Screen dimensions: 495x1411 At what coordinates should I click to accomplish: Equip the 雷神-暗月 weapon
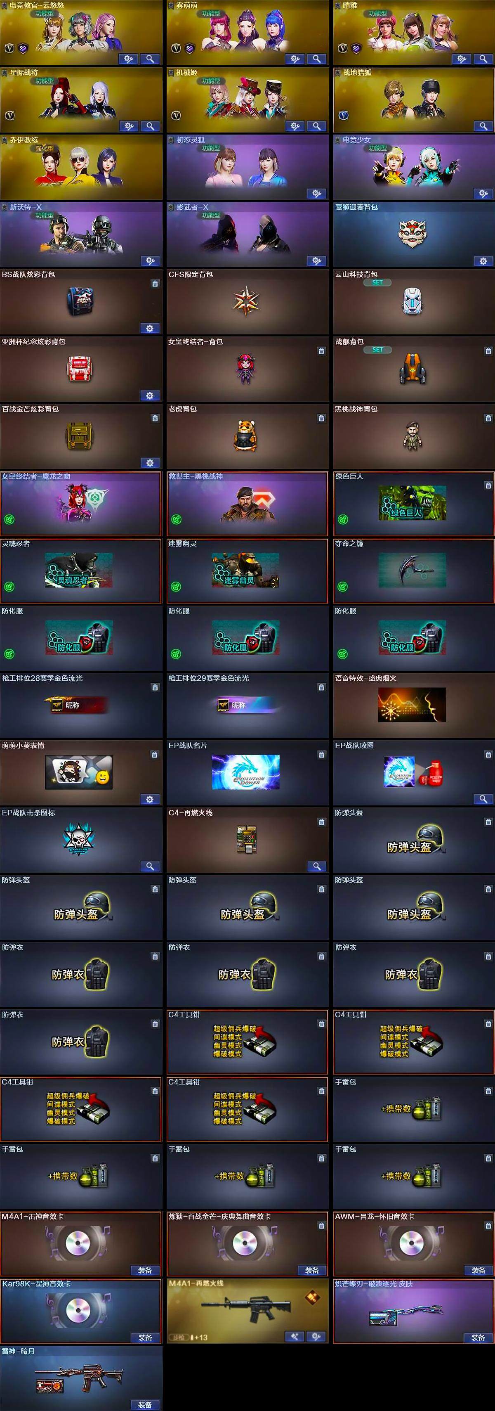coord(145,1405)
